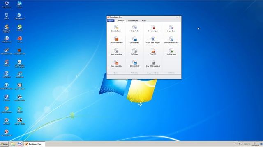Image resolution: width=263 pixels, height=147 pixels.
Task: Click BurnAware Free taskbar button
Action: tap(34, 144)
